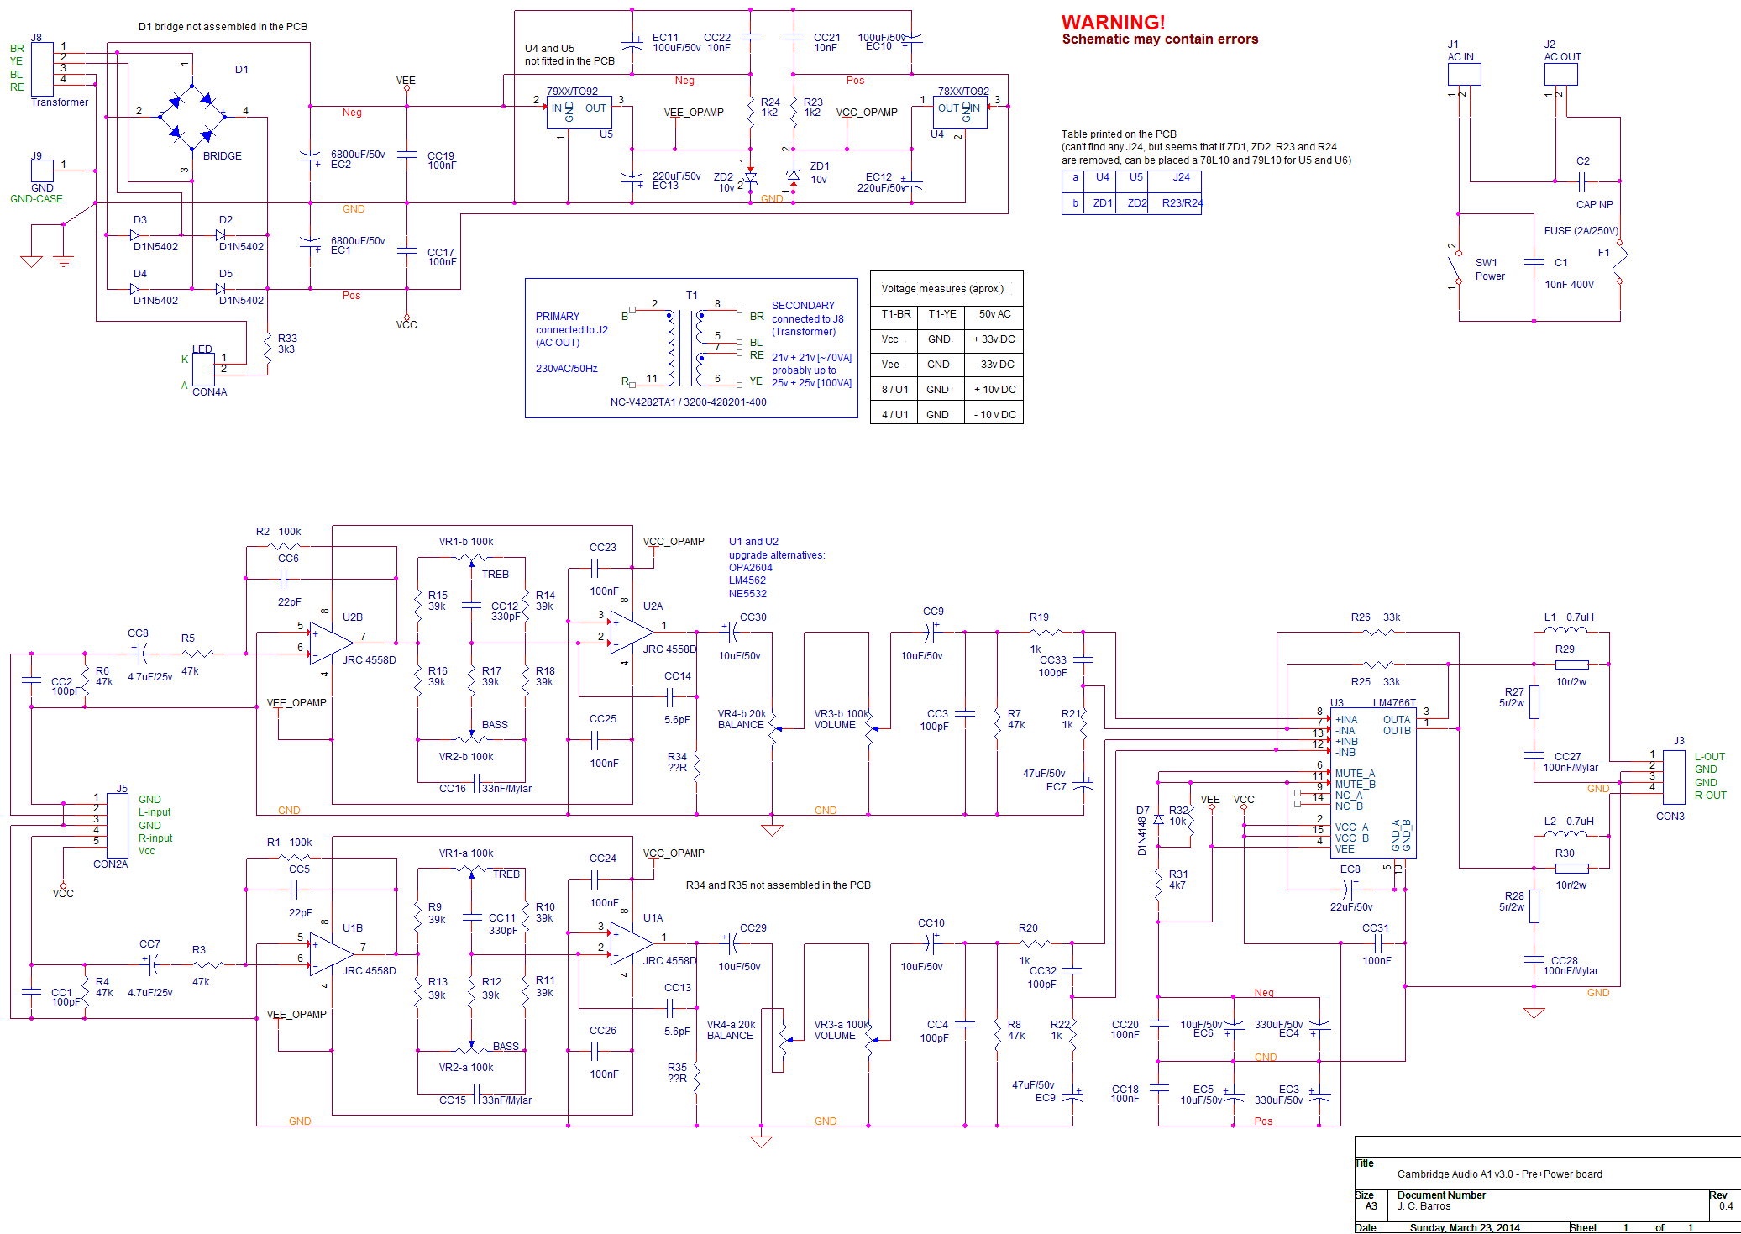Viewport: 1741px width, 1234px height.
Task: Click the R29 10r/2w resistor symbol
Action: pyautogui.click(x=1571, y=664)
